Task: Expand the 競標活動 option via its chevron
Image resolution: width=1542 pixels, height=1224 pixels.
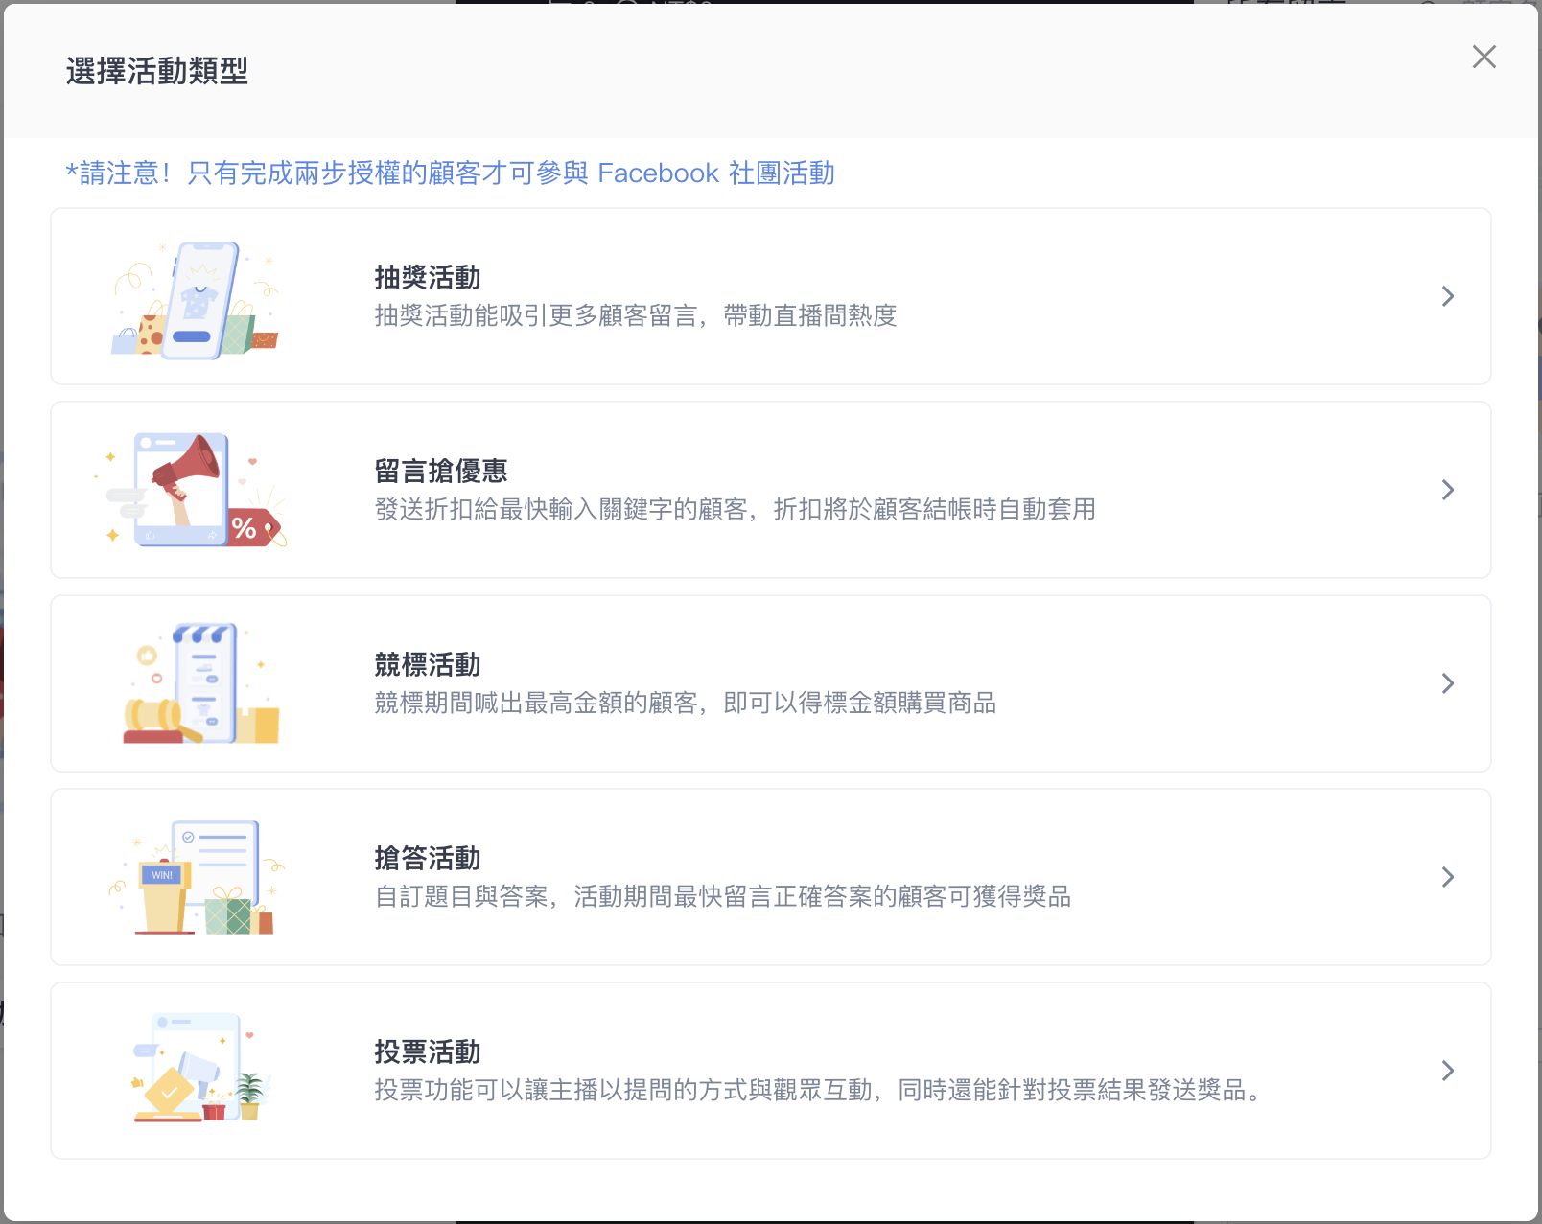Action: (x=1447, y=683)
